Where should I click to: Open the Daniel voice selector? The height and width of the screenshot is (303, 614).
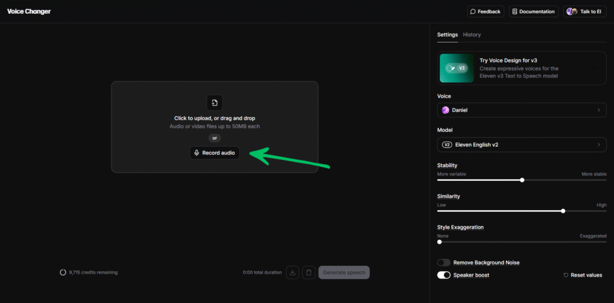pos(522,110)
